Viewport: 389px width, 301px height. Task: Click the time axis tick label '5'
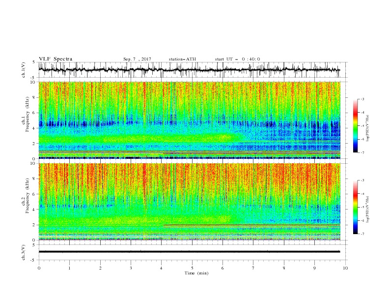coord(192,268)
